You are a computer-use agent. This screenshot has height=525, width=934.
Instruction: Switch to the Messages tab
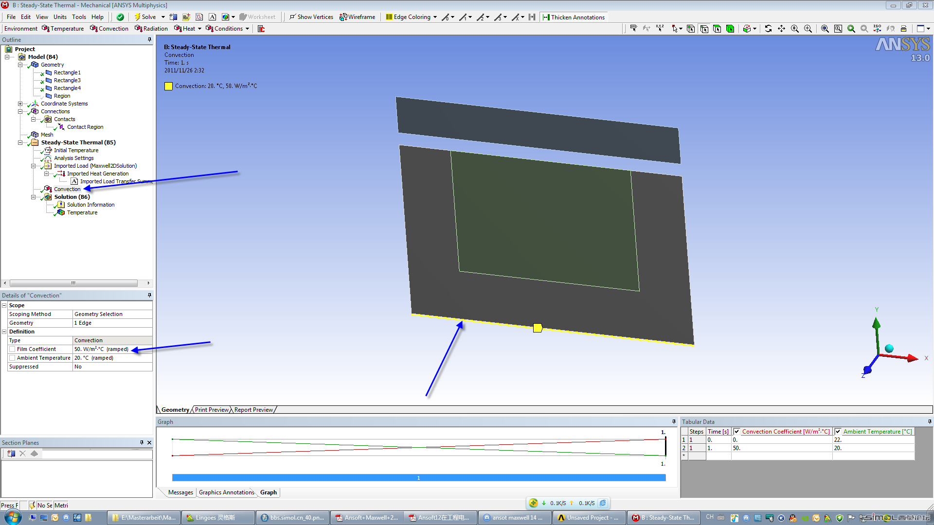click(180, 492)
